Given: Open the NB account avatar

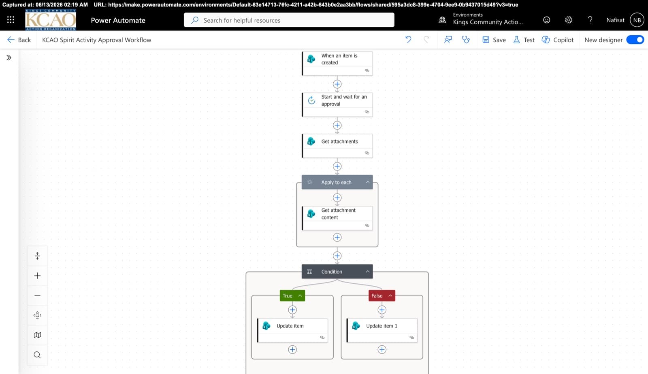Looking at the screenshot, I should (637, 20).
